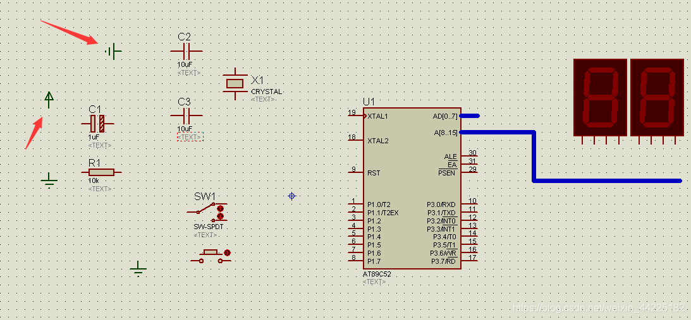Click the P3.7/RD pin 17

pos(469,261)
